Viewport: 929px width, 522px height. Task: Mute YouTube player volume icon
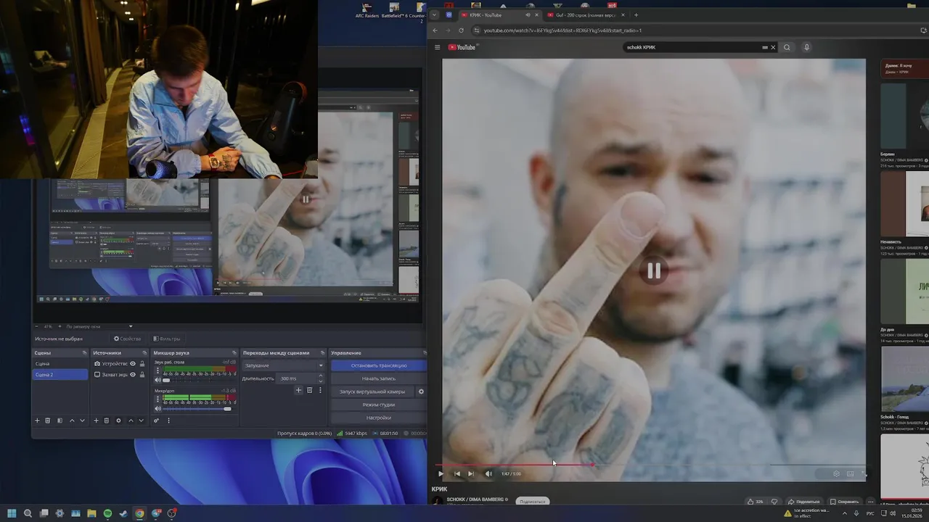tap(488, 473)
